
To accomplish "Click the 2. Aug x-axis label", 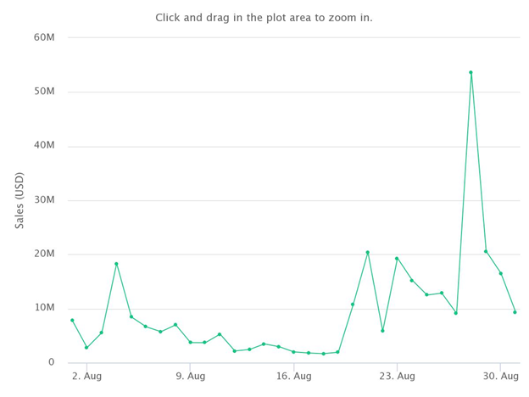I will tap(86, 376).
